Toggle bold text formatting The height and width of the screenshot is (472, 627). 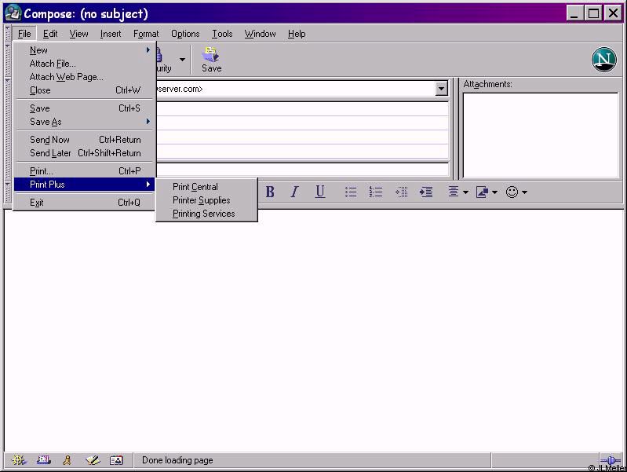pos(270,192)
